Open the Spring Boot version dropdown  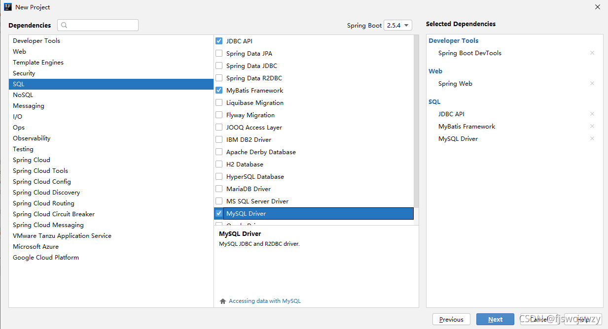[x=398, y=25]
